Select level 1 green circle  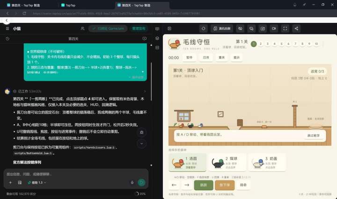(254, 44)
